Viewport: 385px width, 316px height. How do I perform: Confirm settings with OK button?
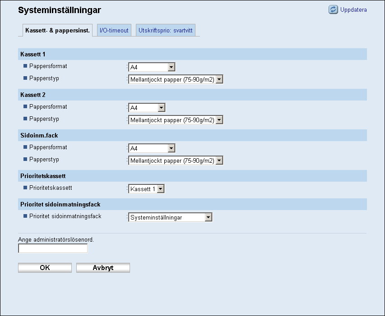pos(45,268)
